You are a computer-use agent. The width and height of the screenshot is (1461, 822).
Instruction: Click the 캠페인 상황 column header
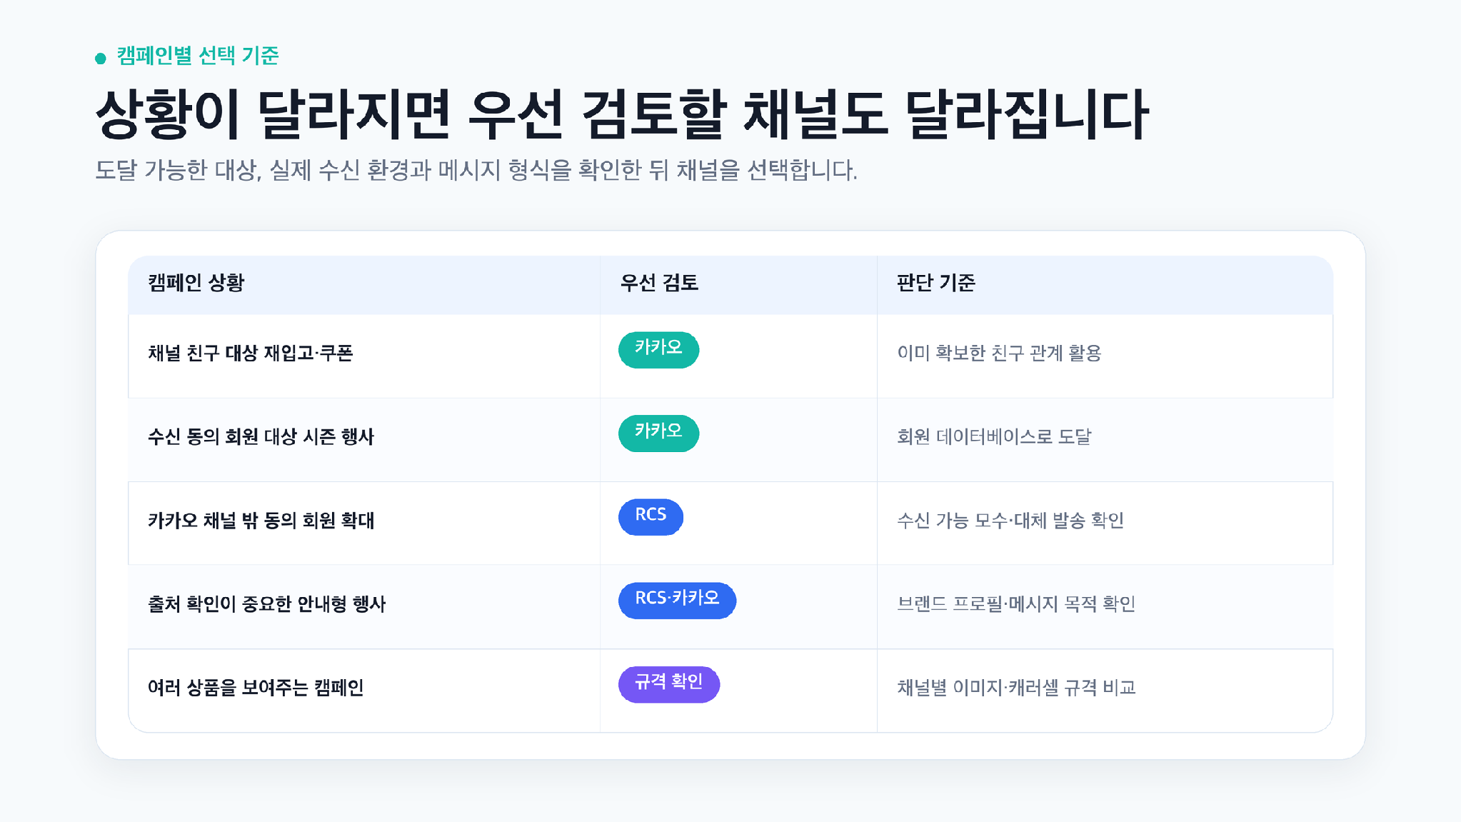(x=196, y=283)
